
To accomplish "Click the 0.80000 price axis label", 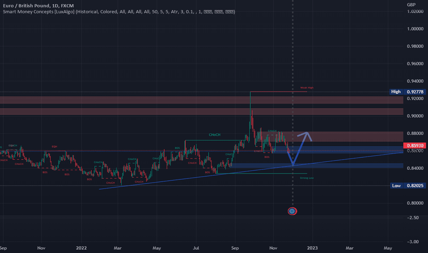I will [415, 203].
